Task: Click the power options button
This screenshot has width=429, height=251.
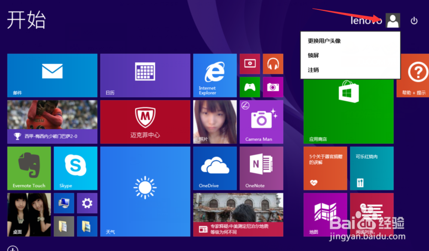Action: [414, 21]
